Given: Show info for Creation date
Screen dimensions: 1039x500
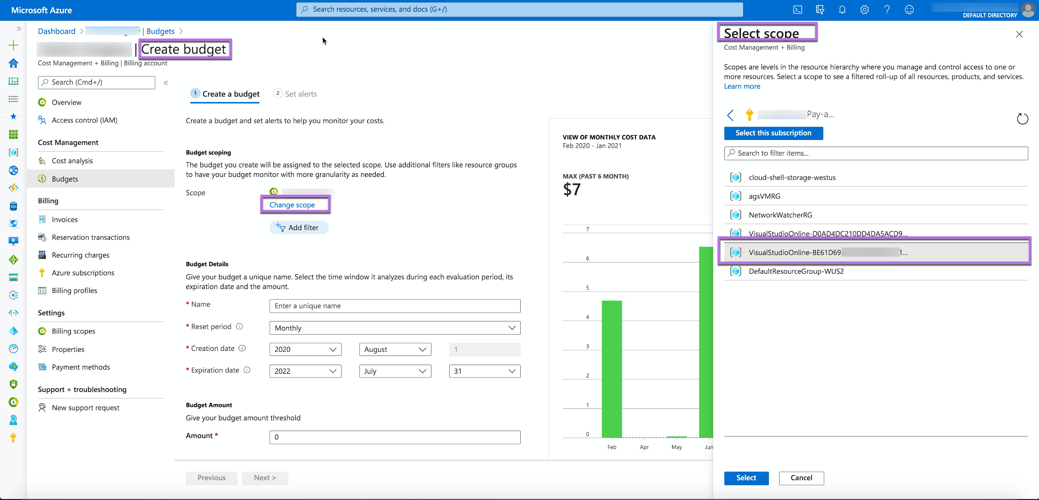Looking at the screenshot, I should point(242,348).
